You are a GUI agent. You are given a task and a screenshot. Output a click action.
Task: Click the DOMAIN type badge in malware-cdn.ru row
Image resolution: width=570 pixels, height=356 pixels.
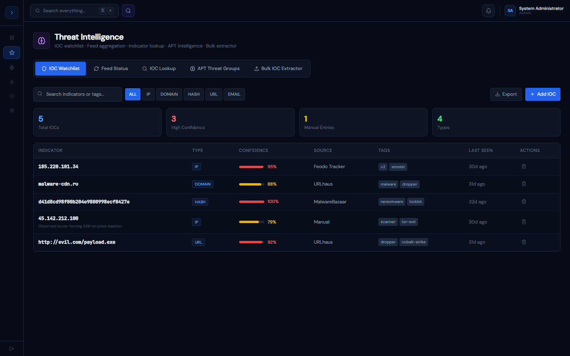click(x=203, y=184)
